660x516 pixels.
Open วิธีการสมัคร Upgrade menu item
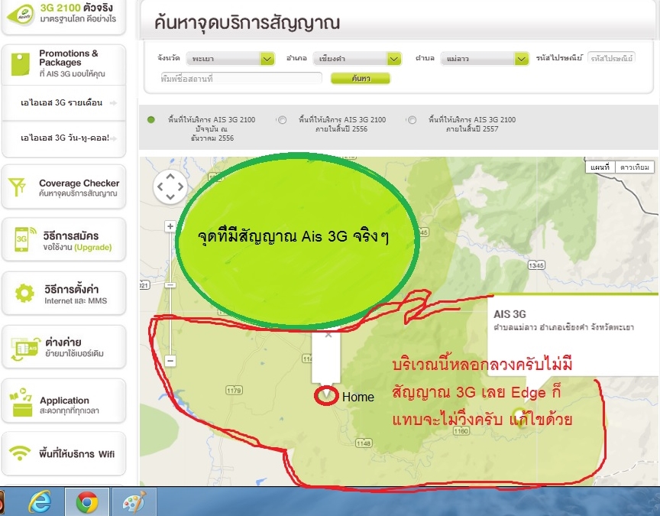click(x=64, y=240)
